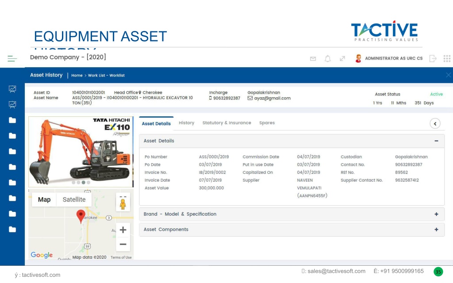The width and height of the screenshot is (453, 283).
Task: Click Incharge phone number 90632892387
Action: pos(227,98)
